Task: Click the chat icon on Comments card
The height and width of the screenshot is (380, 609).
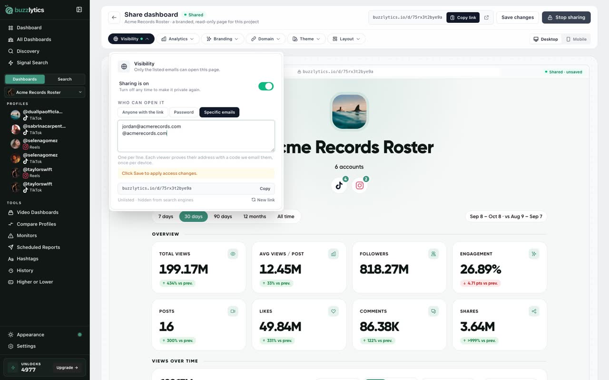Action: pyautogui.click(x=433, y=312)
